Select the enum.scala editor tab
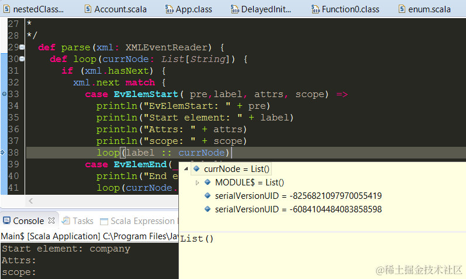Viewport: 466px width, 279px height. pyautogui.click(x=424, y=9)
